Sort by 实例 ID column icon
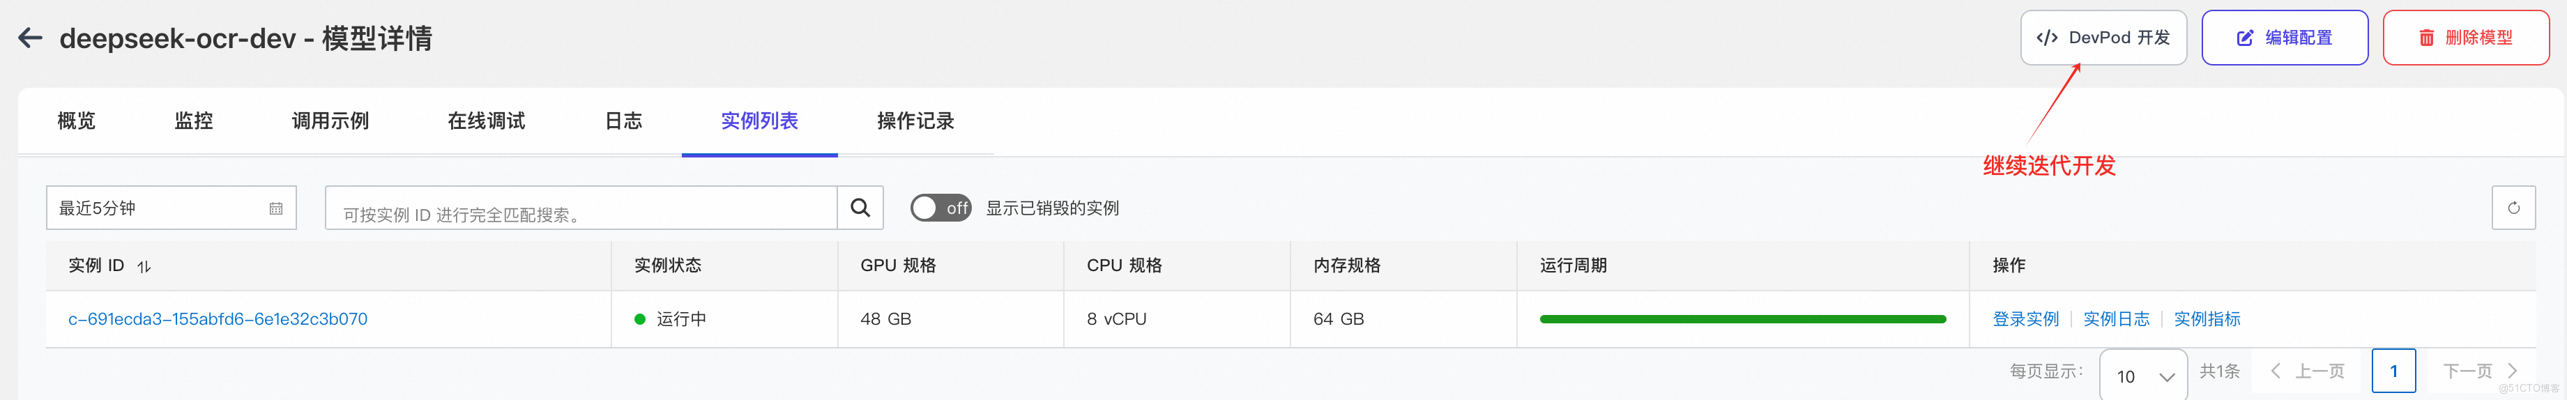This screenshot has width=2567, height=400. (x=144, y=267)
